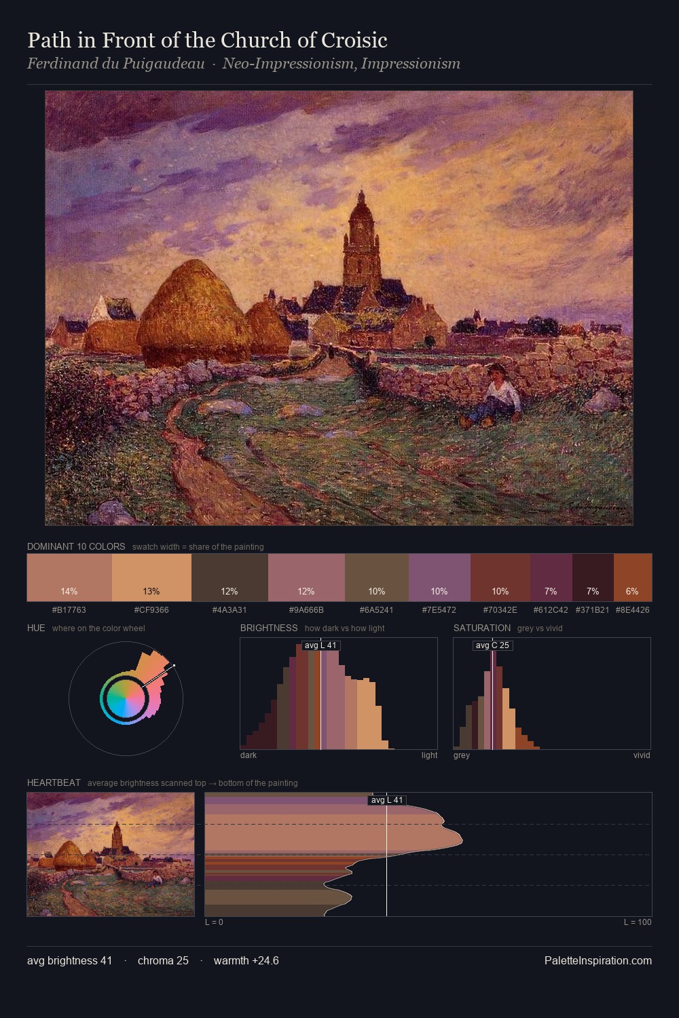
Task: Click the small heartbeat painting thumbnail
Action: tap(111, 854)
